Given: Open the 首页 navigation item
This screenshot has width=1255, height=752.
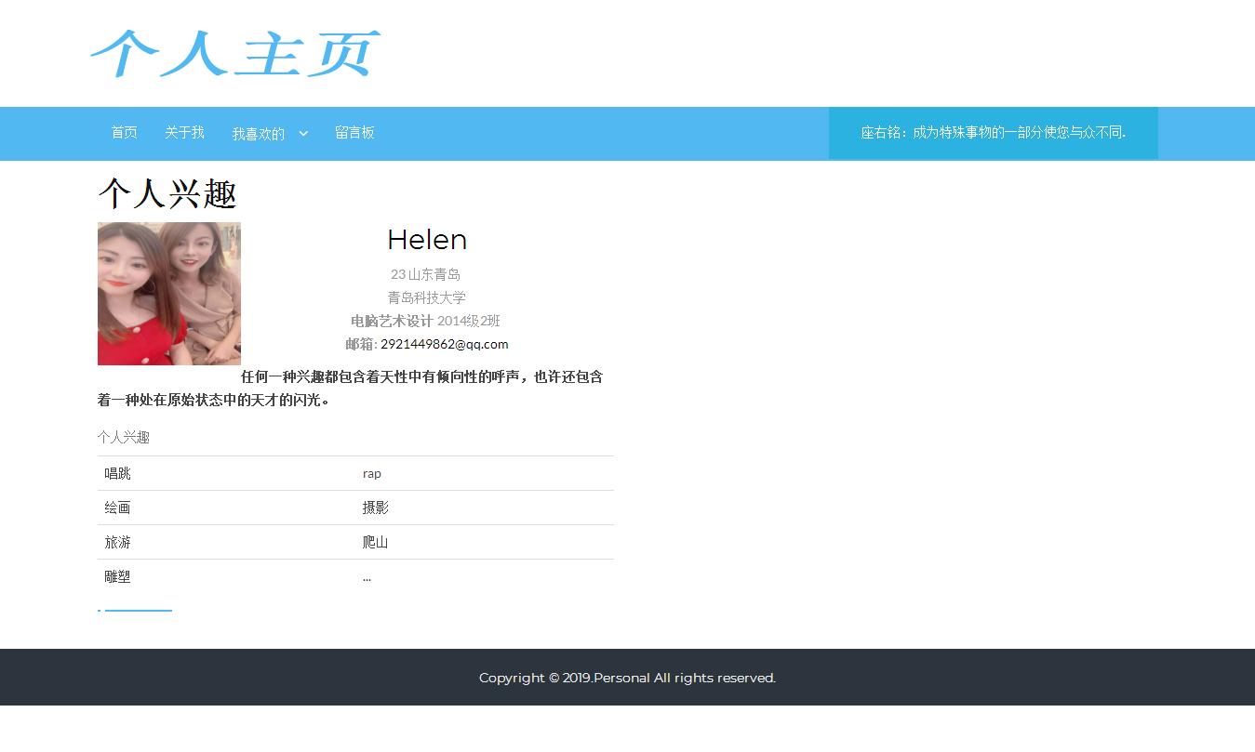Looking at the screenshot, I should point(125,133).
